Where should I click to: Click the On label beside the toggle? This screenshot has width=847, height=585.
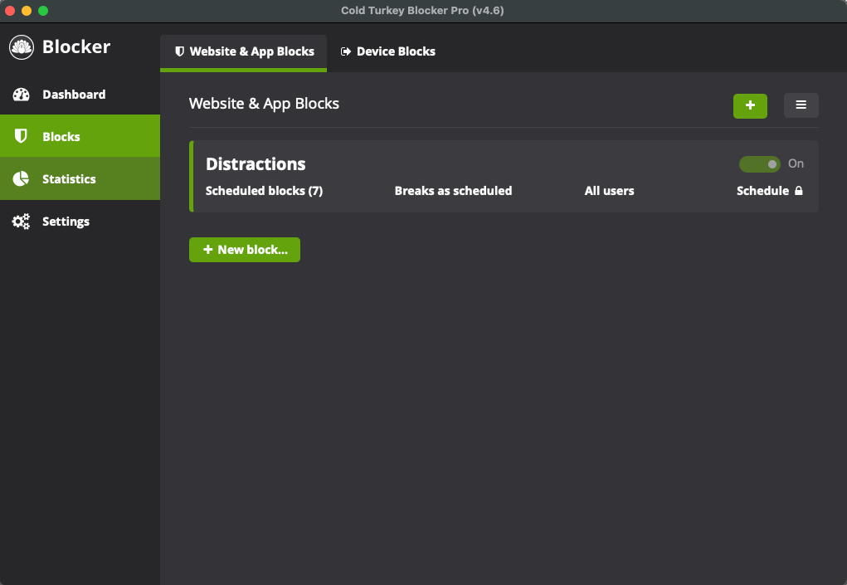point(796,163)
